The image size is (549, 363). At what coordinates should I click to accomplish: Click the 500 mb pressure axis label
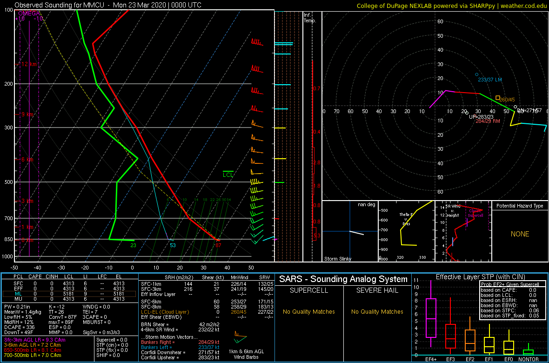[x=9, y=182]
